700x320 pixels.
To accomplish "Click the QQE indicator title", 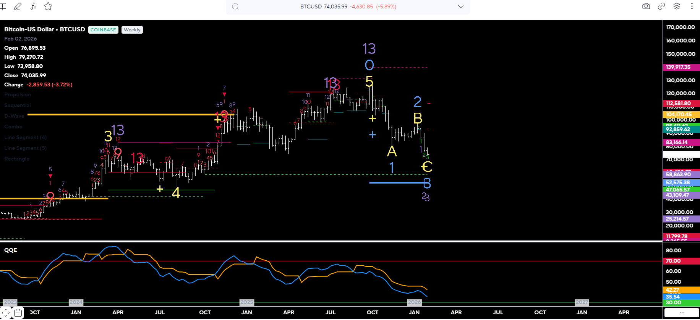I will [x=11, y=250].
